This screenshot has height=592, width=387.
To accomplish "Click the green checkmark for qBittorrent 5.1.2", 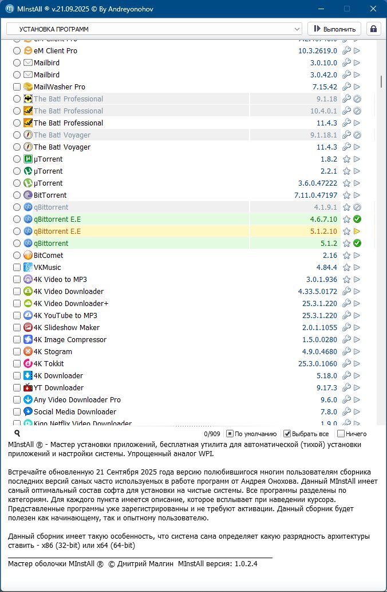I will pos(357,244).
